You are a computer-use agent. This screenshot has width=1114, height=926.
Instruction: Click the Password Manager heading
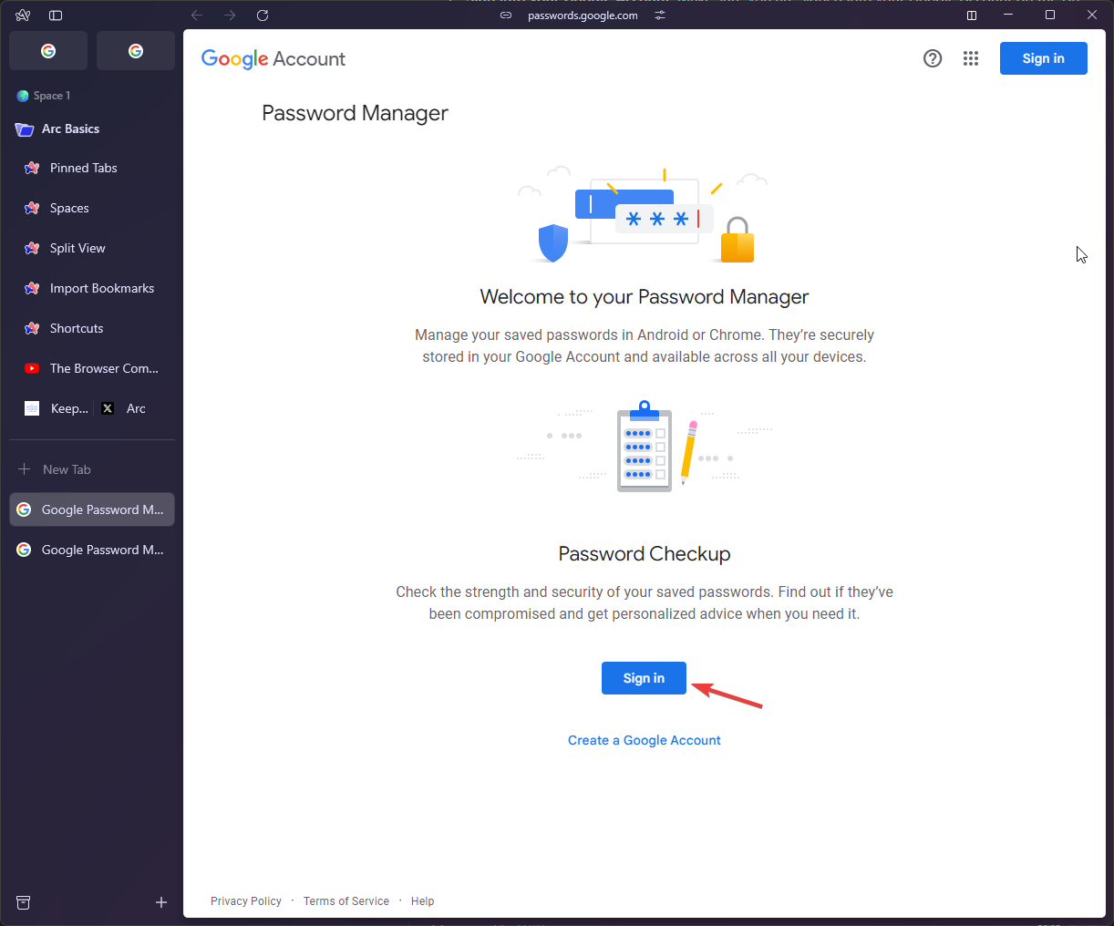[355, 113]
